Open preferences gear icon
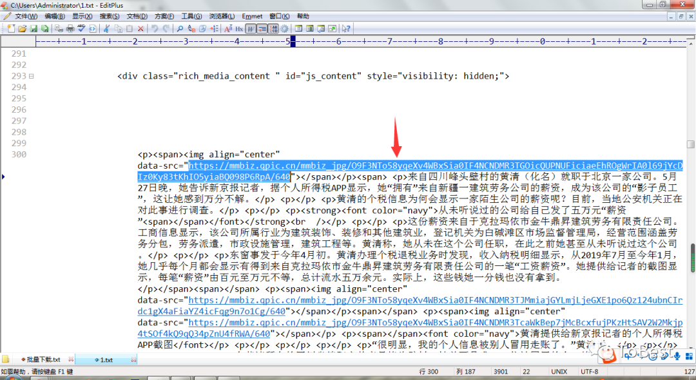The height and width of the screenshot is (380, 696). click(285, 29)
